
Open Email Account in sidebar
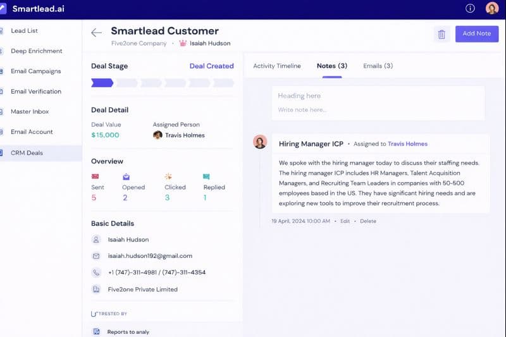32,132
